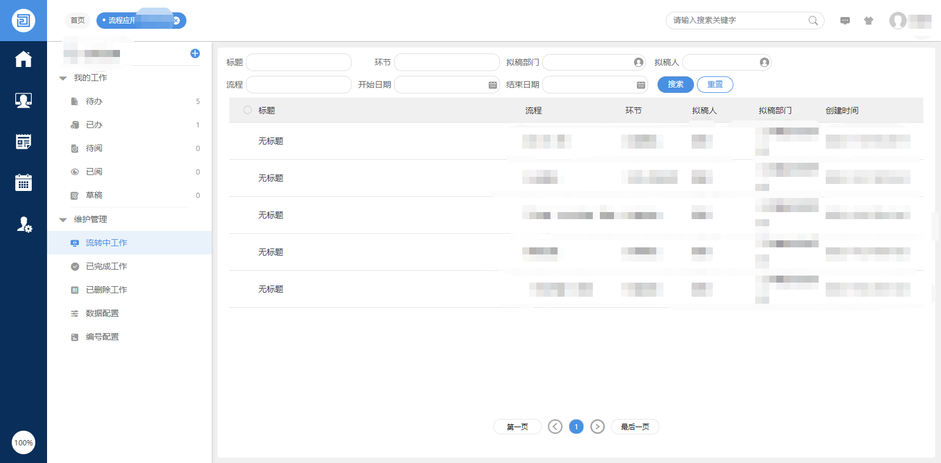941x463 pixels.
Task: Click the 已完成工作 check icon
Action: [75, 267]
